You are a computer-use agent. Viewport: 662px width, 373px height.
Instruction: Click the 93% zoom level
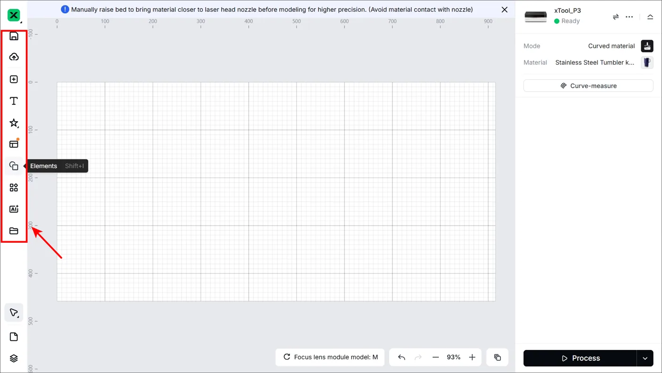(x=453, y=357)
